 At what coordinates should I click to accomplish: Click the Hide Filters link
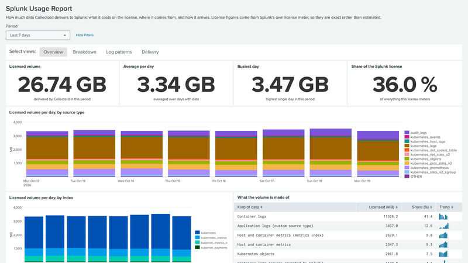pos(84,35)
